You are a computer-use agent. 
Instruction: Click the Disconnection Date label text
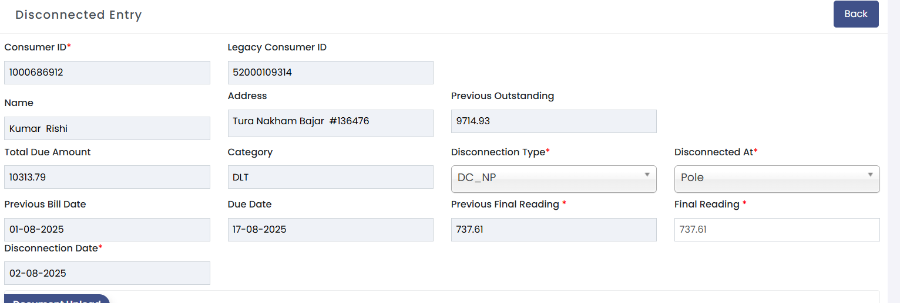[x=51, y=248]
